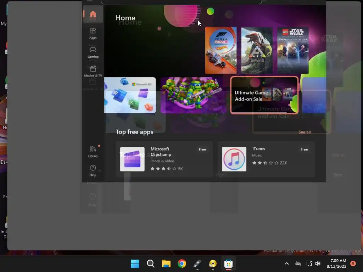Open the Library in the sidebar
This screenshot has height=272, width=363.
tap(93, 152)
